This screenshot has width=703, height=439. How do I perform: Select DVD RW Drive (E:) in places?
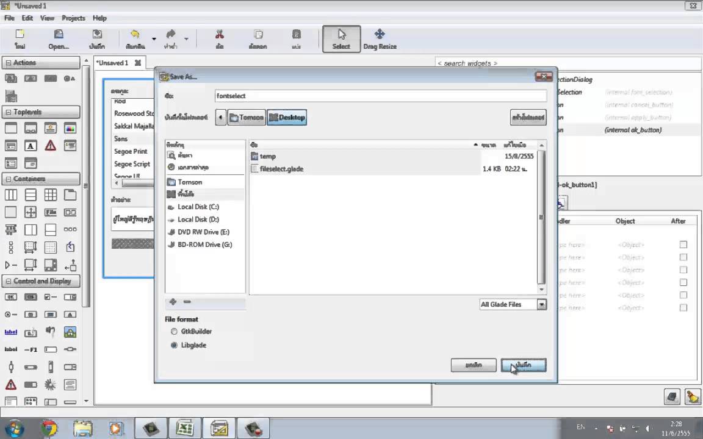click(x=205, y=232)
